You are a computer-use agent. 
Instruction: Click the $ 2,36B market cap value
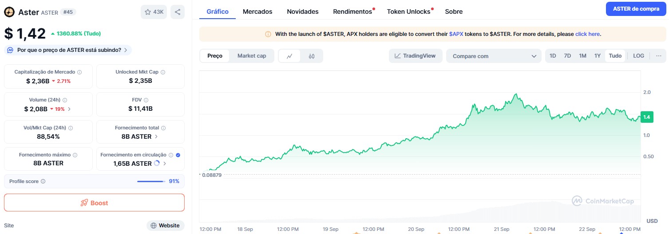37,81
